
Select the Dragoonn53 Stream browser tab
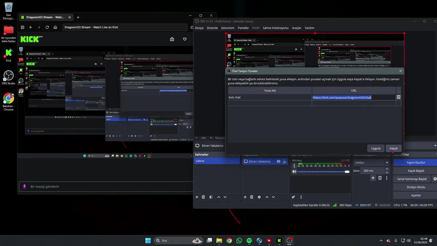pyautogui.click(x=46, y=17)
